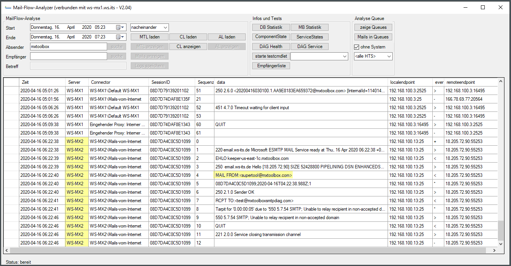This screenshot has width=511, height=266.
Task: Click the vertical scrollbar down arrow
Action: [x=501, y=244]
